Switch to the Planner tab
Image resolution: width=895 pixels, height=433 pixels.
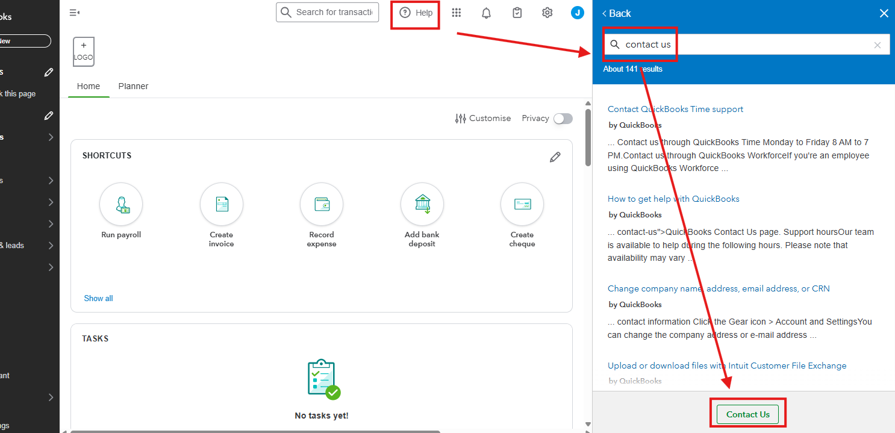coord(133,86)
